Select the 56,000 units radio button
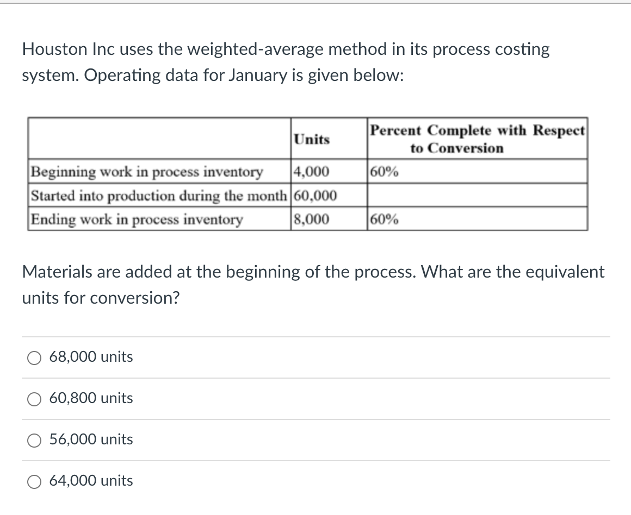Screen dimensions: 631x515 click(x=34, y=440)
